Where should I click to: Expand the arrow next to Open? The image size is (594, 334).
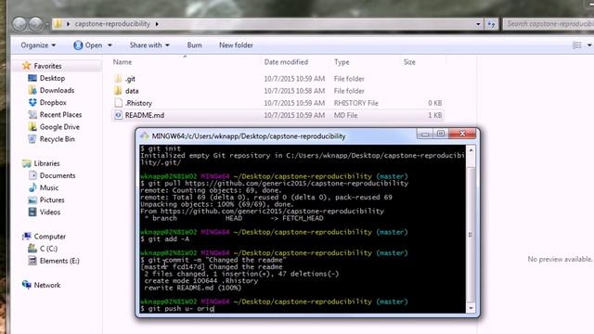[110, 45]
